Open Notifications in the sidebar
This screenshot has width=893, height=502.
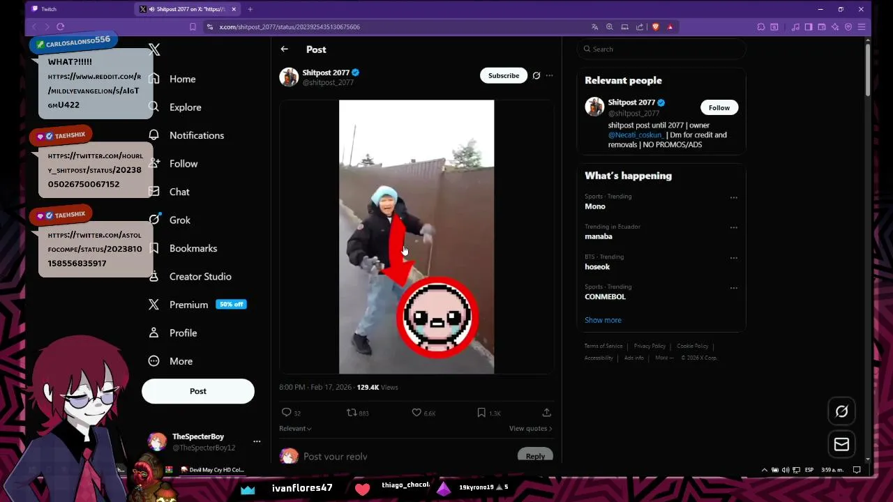(186, 135)
